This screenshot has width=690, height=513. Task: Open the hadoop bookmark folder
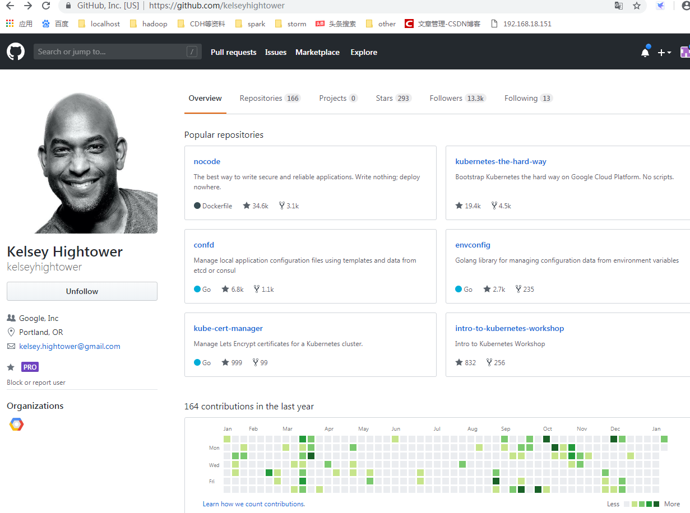(x=148, y=24)
